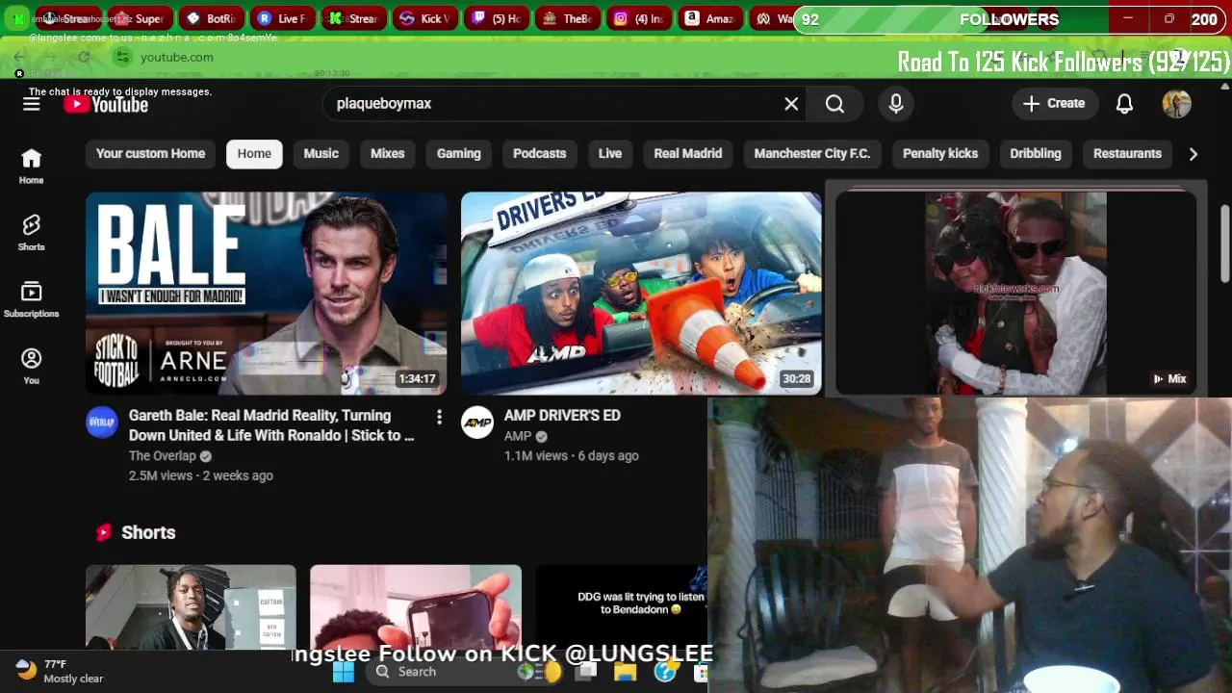The image size is (1232, 693).
Task: Switch to the Instagram (4) Ins tab
Action: pyautogui.click(x=639, y=18)
